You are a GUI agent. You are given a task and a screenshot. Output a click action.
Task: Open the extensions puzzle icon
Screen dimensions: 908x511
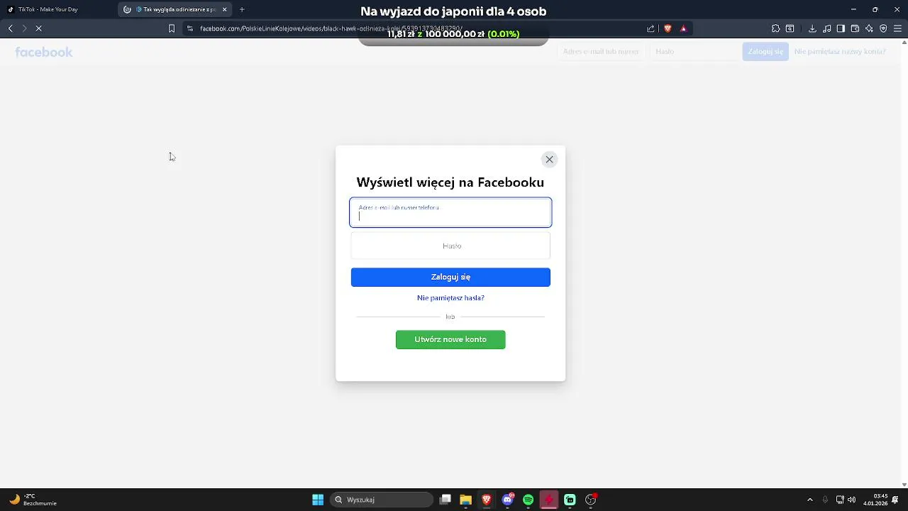click(x=776, y=28)
